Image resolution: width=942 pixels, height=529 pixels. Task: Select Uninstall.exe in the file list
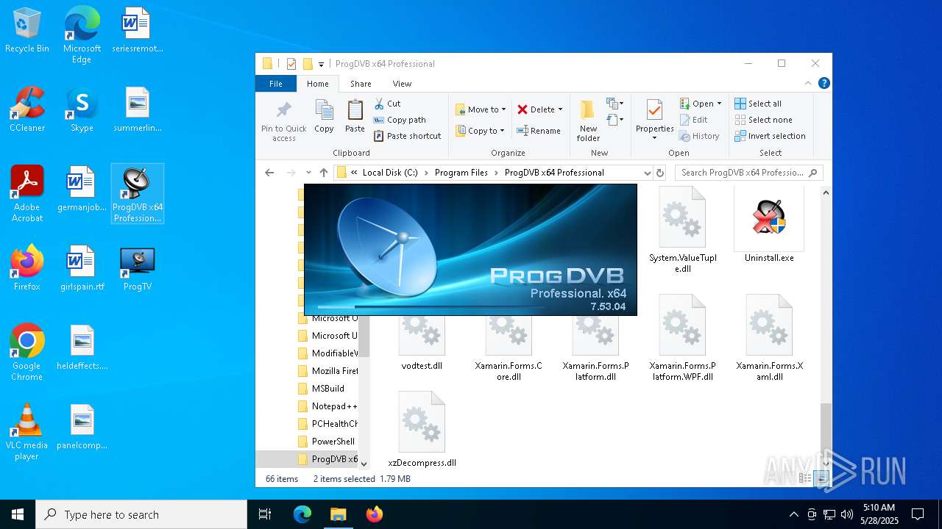[769, 225]
